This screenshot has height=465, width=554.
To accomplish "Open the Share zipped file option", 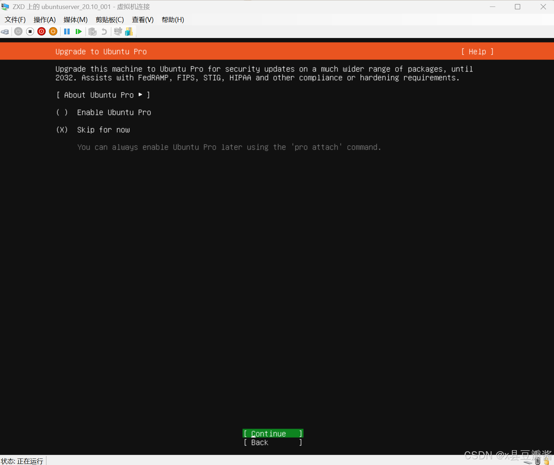I will (129, 31).
